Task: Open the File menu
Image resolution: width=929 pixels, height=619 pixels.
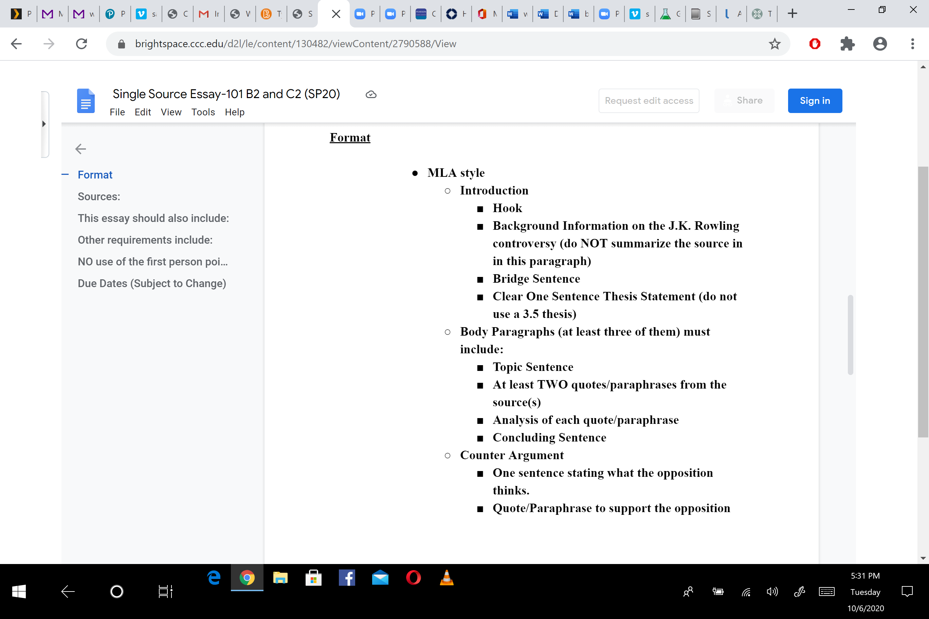Action: (117, 112)
